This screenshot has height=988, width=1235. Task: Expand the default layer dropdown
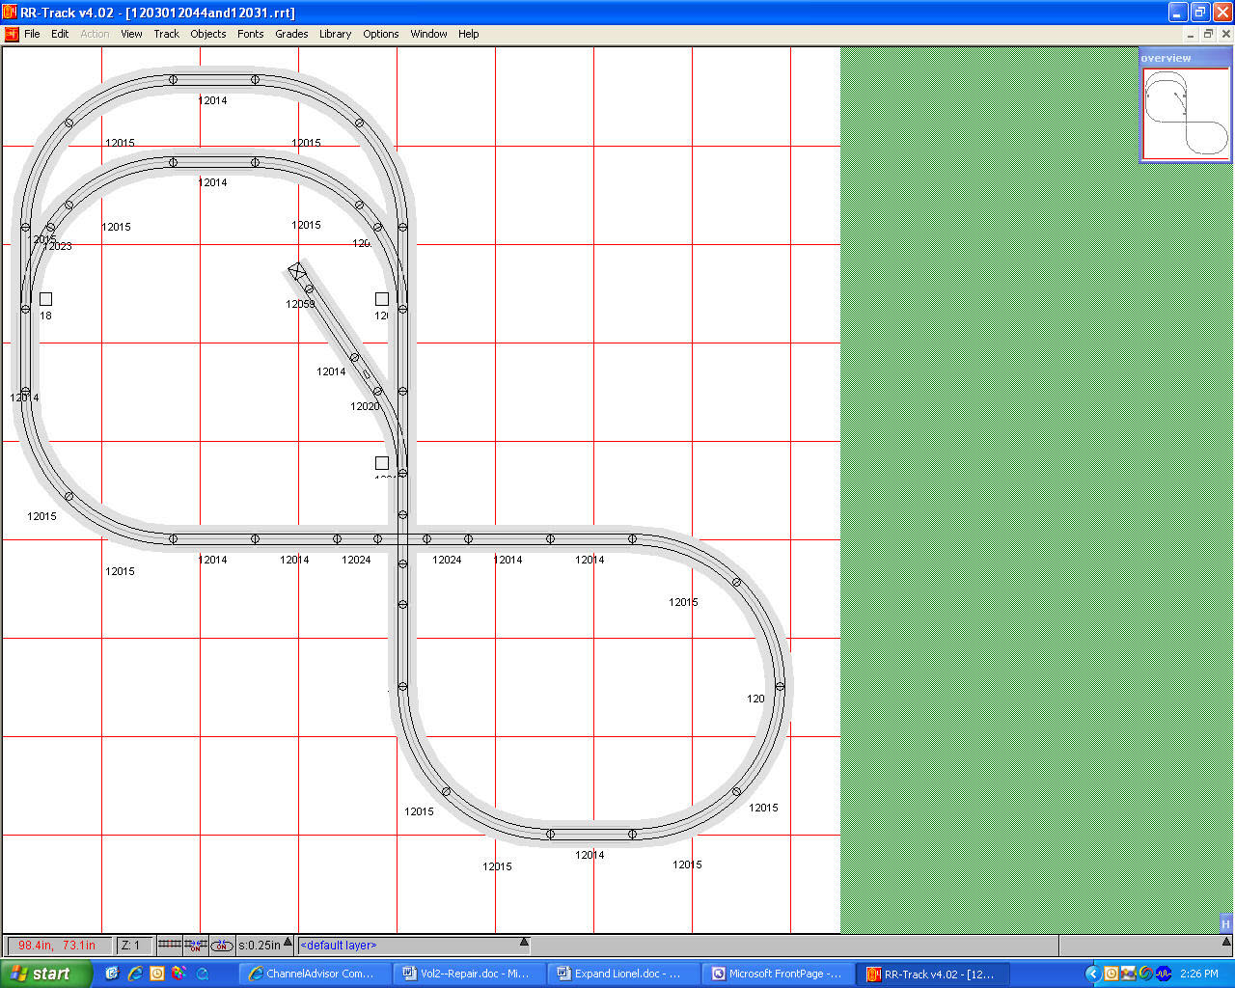point(524,943)
